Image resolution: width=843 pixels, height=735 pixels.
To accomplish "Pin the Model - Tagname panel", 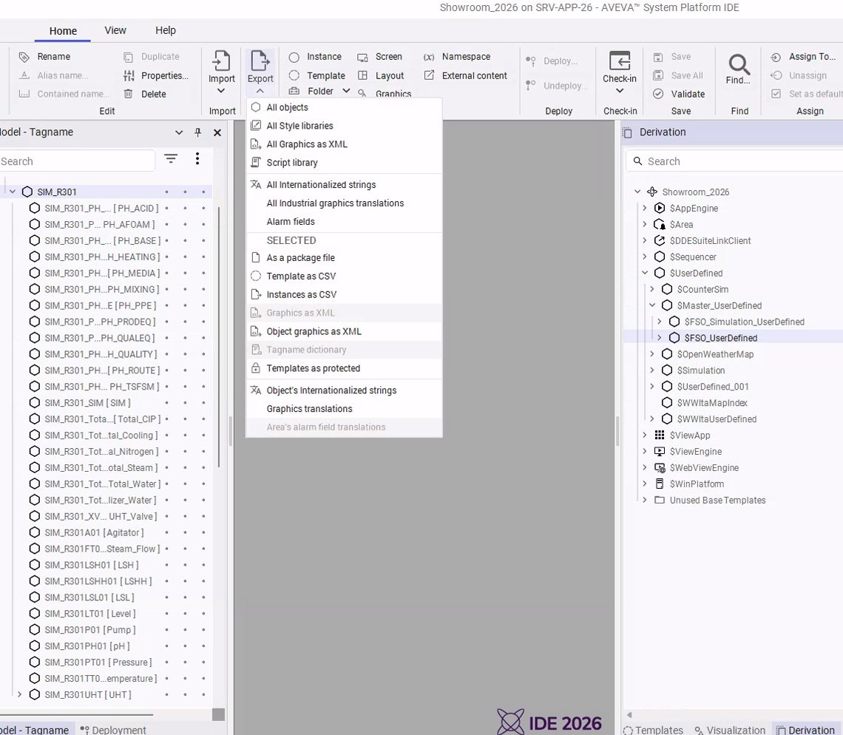I will tap(198, 132).
